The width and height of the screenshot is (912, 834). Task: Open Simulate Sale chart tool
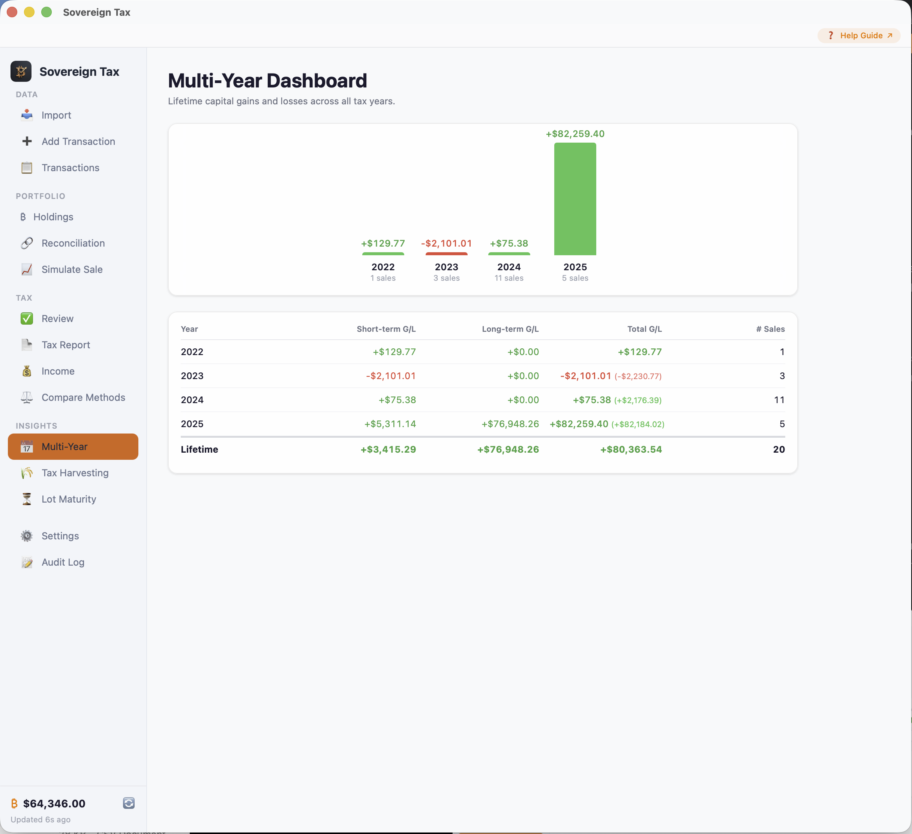72,269
